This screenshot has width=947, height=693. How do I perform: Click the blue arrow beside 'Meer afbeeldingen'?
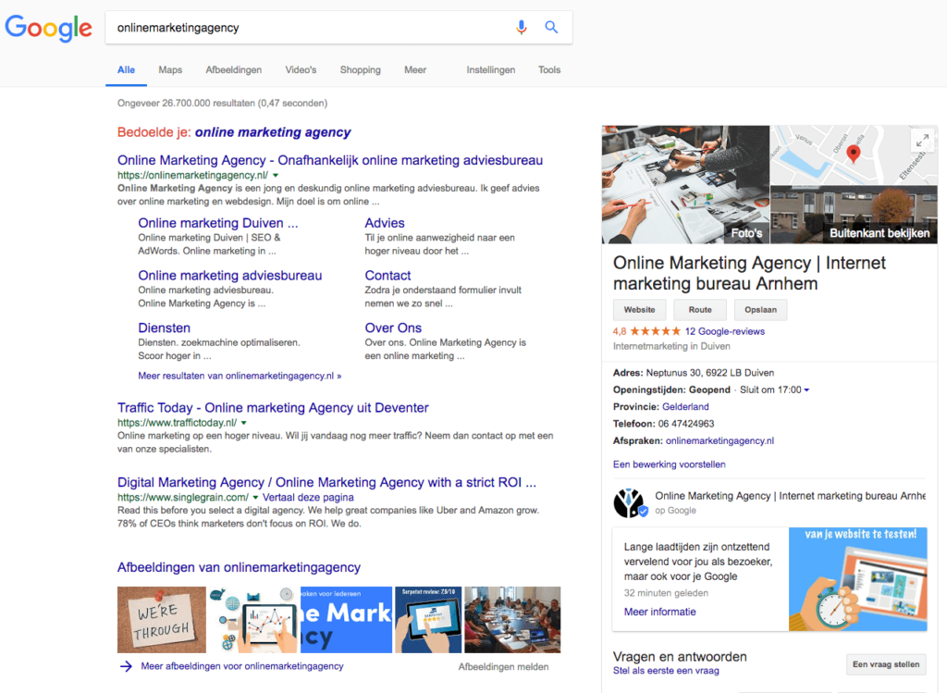coord(123,665)
